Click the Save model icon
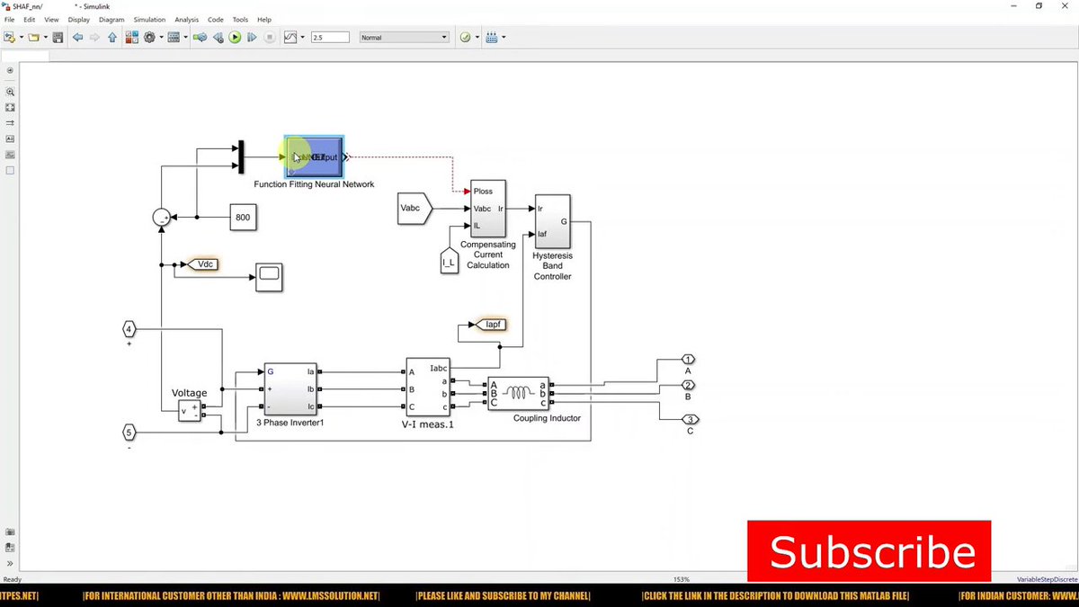The height and width of the screenshot is (607, 1079). coord(58,37)
